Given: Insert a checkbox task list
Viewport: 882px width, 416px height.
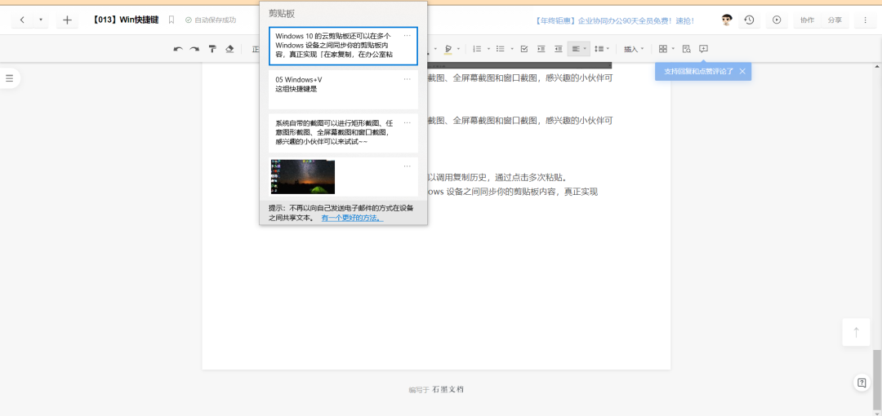Looking at the screenshot, I should 524,49.
